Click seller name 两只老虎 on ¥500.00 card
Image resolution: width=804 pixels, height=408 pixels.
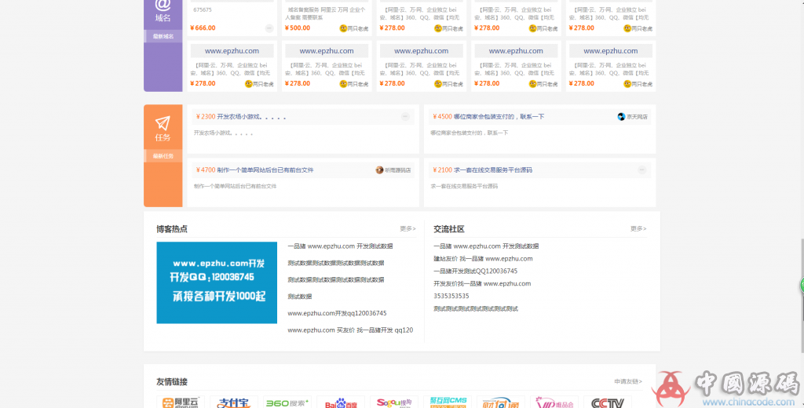(358, 29)
